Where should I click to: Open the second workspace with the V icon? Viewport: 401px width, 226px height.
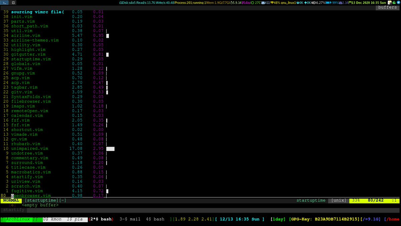12,3
